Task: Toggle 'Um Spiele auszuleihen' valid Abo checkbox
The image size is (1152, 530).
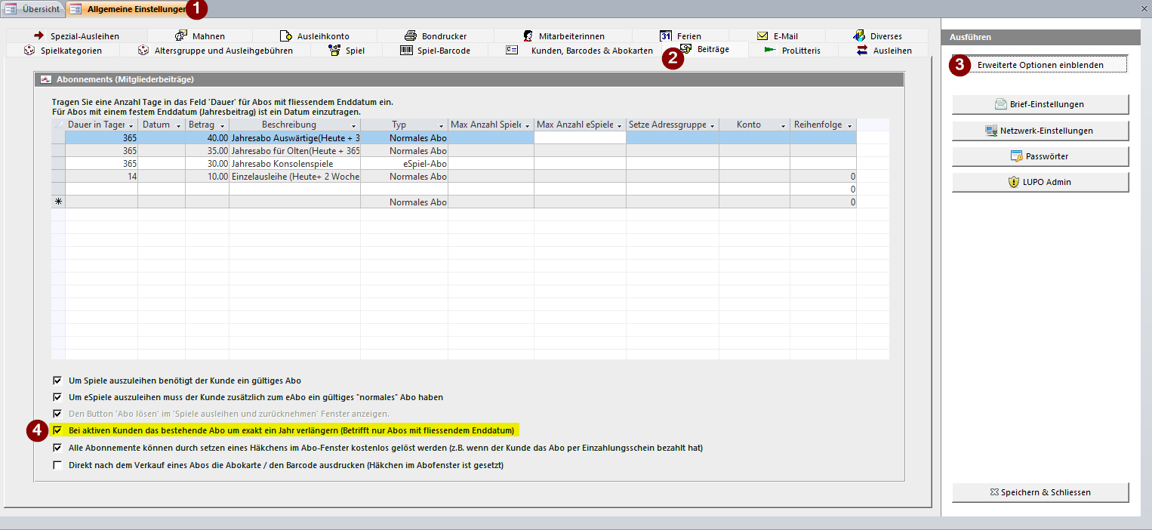Action: 57,381
